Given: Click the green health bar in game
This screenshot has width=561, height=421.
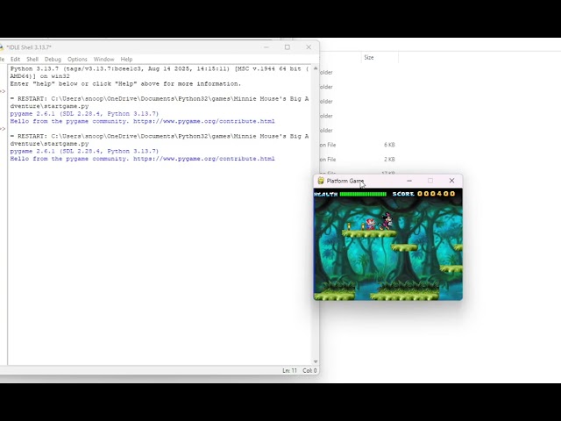Looking at the screenshot, I should (363, 194).
